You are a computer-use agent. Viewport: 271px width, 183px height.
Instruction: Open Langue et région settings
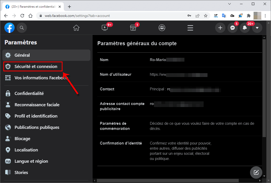click(x=46, y=161)
